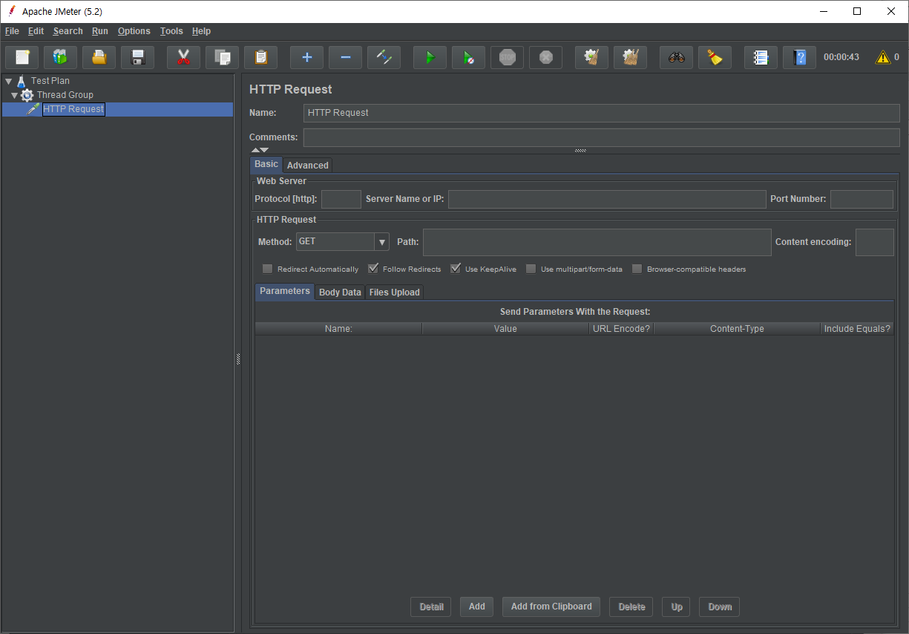Open the Function Helper list icon
909x634 pixels.
pyautogui.click(x=761, y=57)
